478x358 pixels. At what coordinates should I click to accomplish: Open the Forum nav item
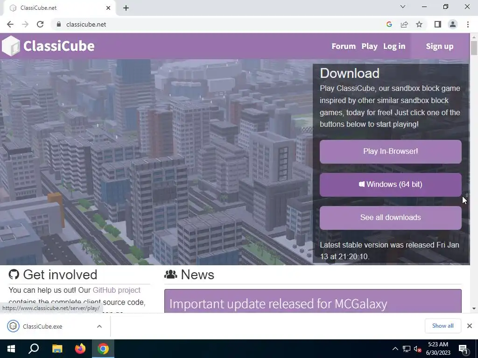[344, 46]
